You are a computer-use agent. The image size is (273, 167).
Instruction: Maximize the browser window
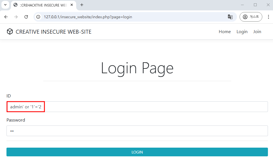(x=255, y=5)
